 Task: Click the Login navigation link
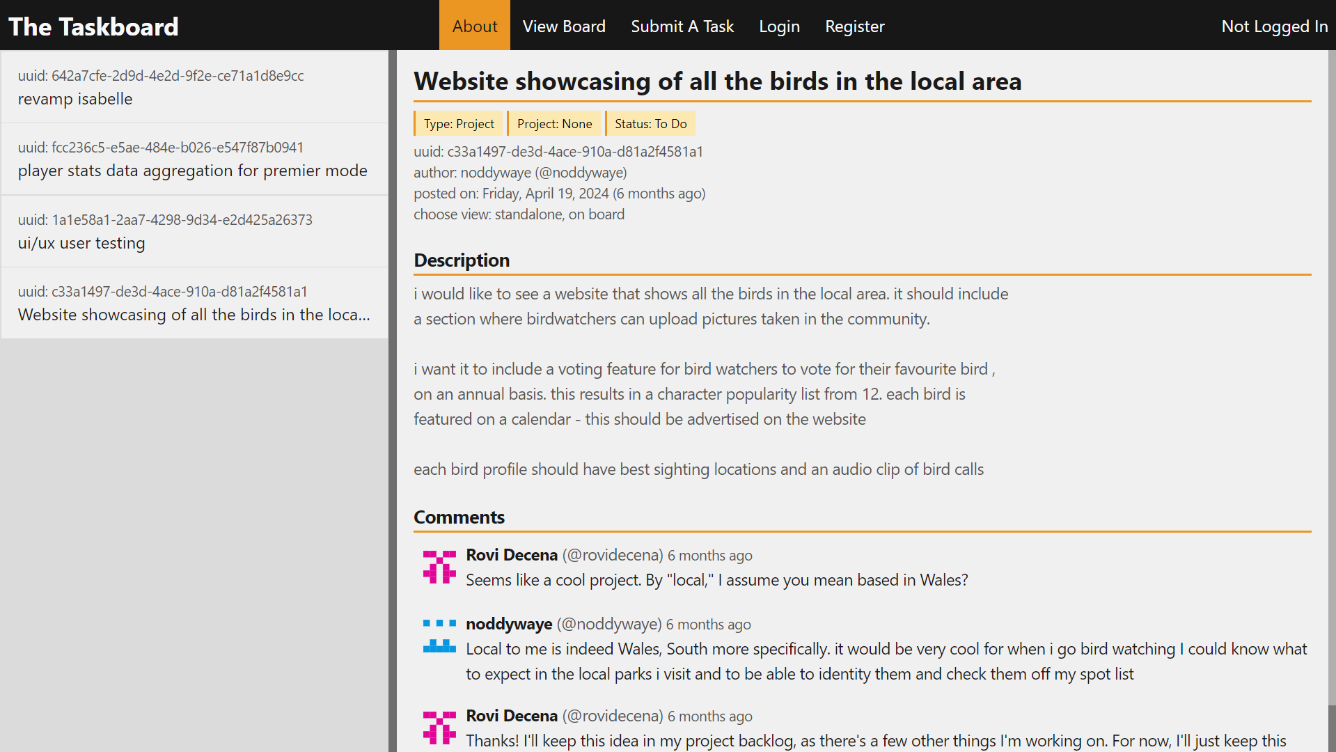pos(779,26)
